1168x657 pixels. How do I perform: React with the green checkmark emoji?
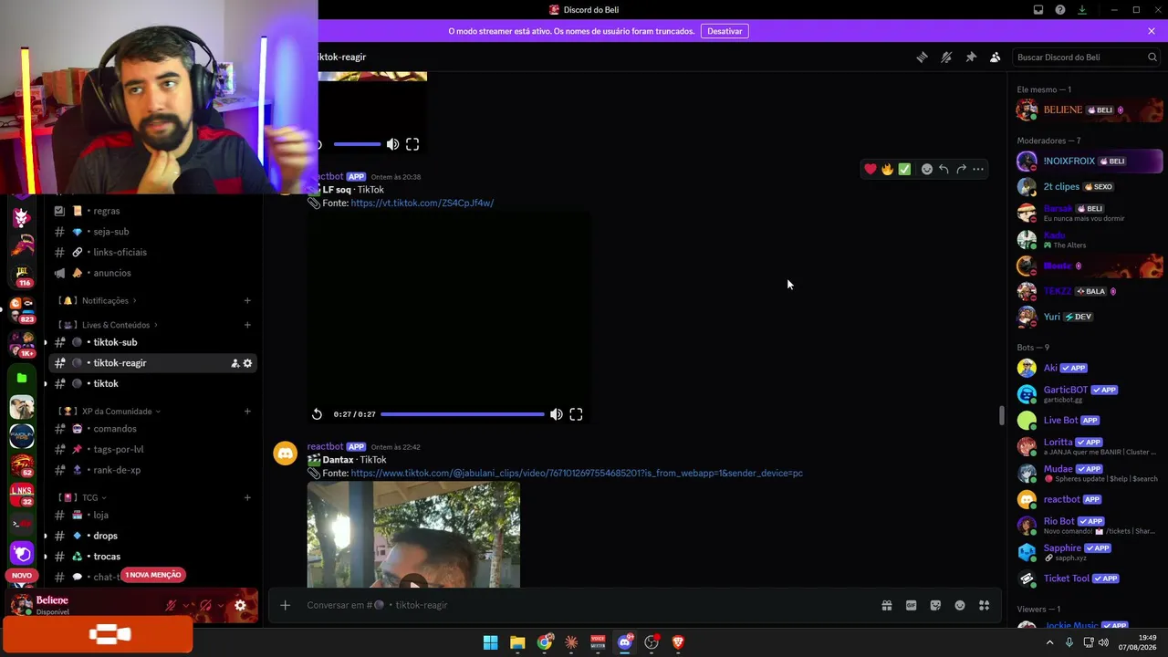pos(904,169)
